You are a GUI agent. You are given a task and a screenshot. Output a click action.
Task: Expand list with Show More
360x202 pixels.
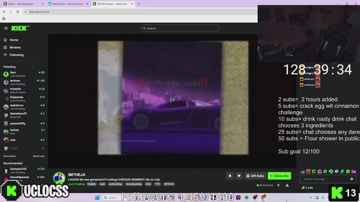[10, 156]
